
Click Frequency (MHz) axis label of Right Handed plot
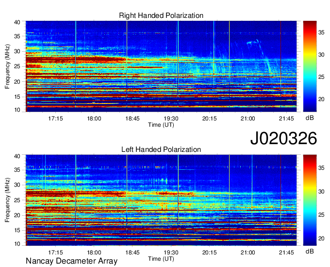(7, 66)
